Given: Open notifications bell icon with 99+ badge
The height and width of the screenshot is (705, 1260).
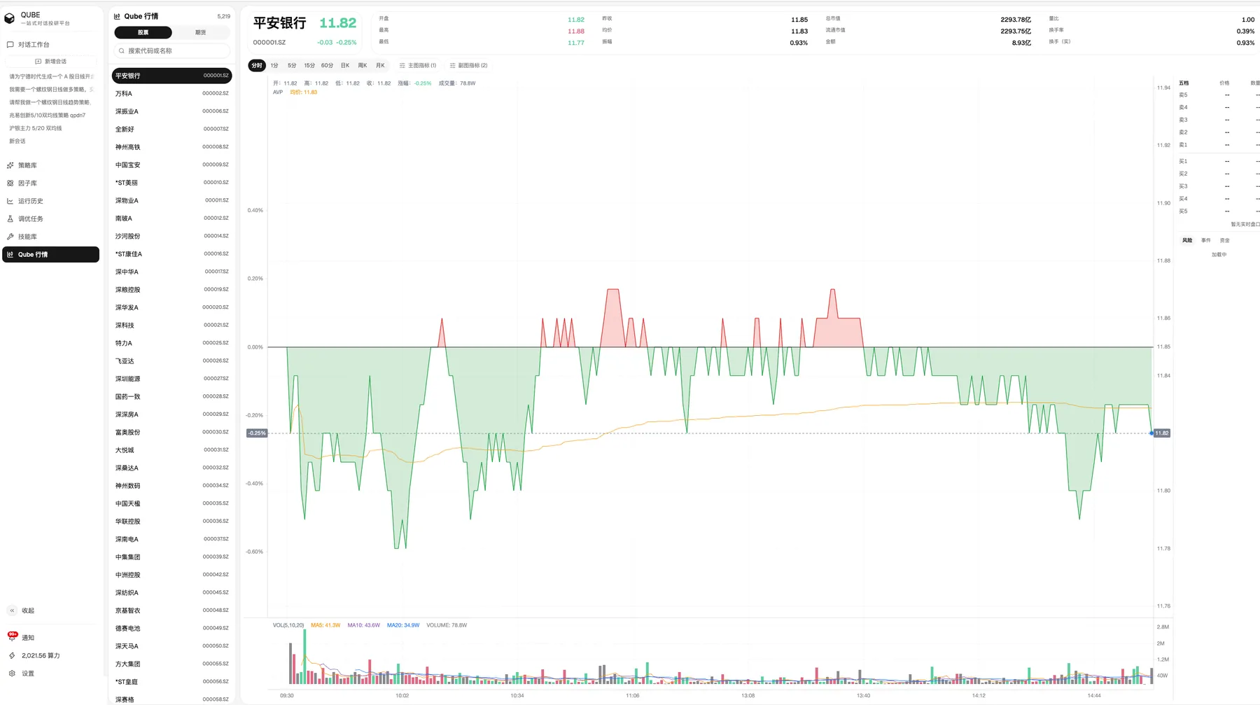Looking at the screenshot, I should tap(12, 637).
